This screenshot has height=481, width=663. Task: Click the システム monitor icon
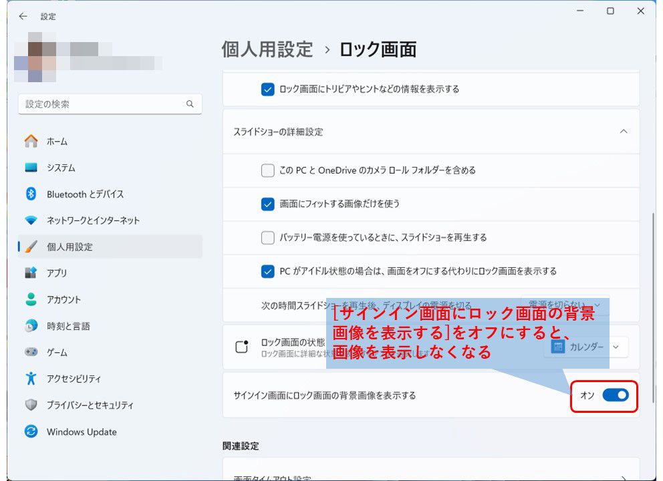click(31, 168)
